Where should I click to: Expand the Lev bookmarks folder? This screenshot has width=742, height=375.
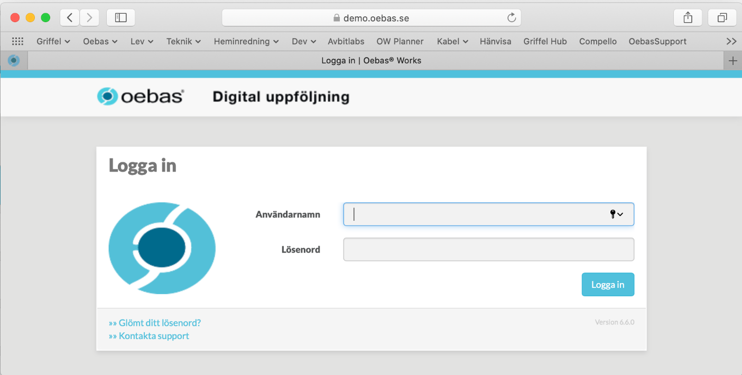click(x=142, y=41)
